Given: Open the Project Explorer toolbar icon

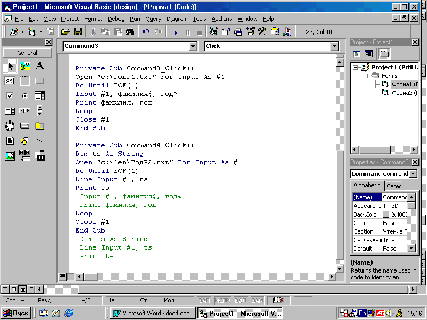Looking at the screenshot, I should [213, 32].
